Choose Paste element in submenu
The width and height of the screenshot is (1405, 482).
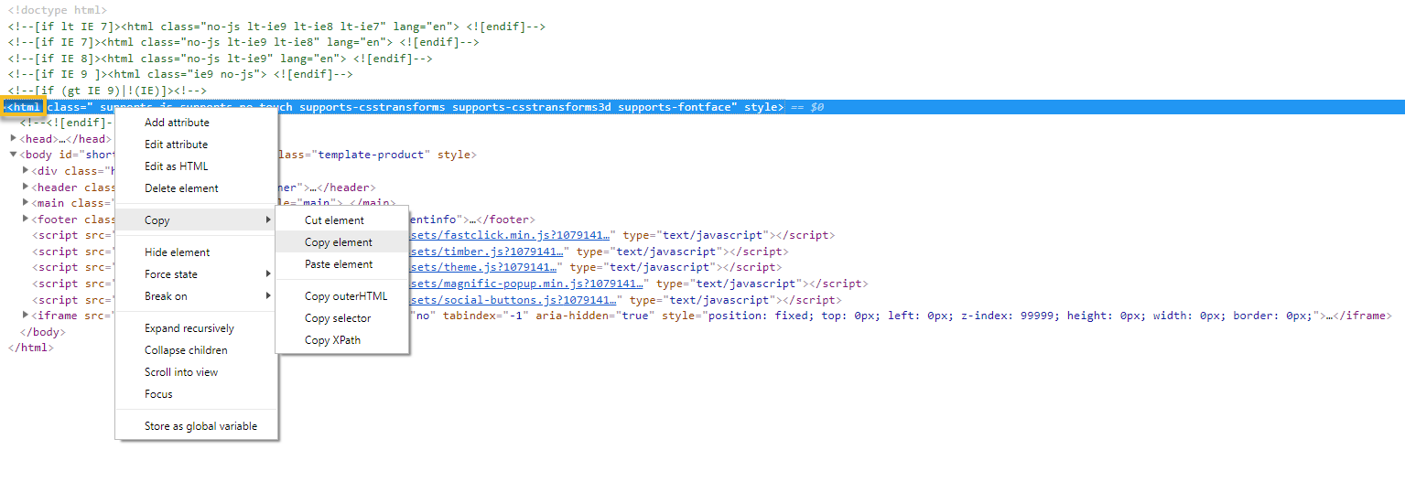[342, 264]
